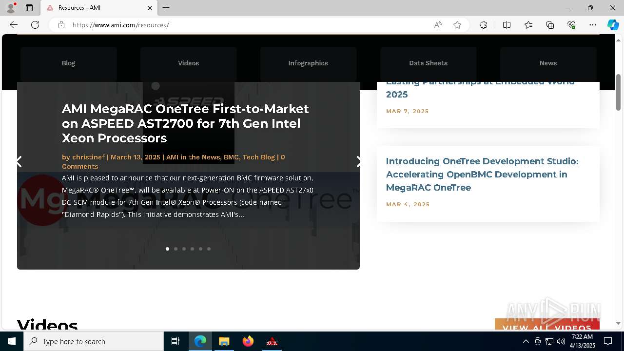
Task: Click the page vertical scrollbar thumb
Action: coord(619,92)
